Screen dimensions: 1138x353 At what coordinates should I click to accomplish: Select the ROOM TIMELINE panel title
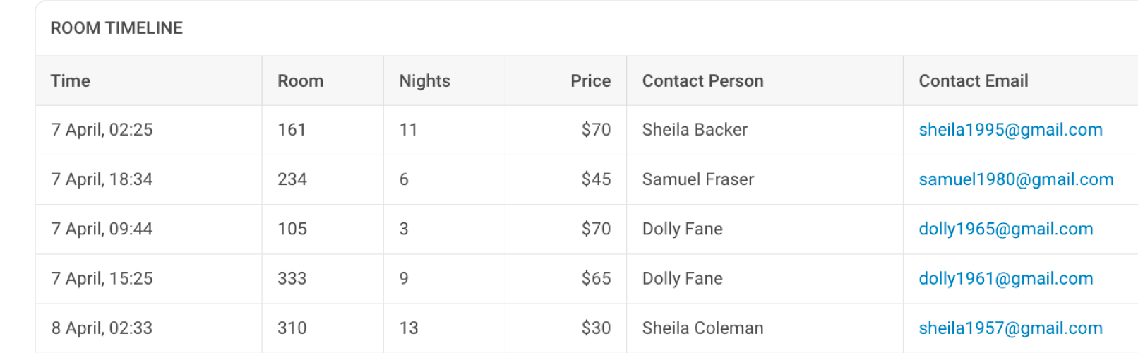pos(116,28)
